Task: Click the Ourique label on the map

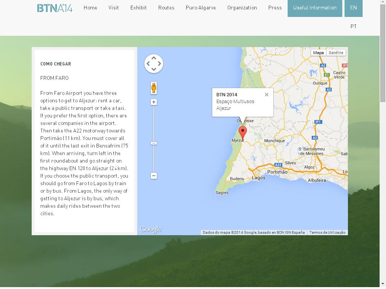Action: tap(320, 83)
